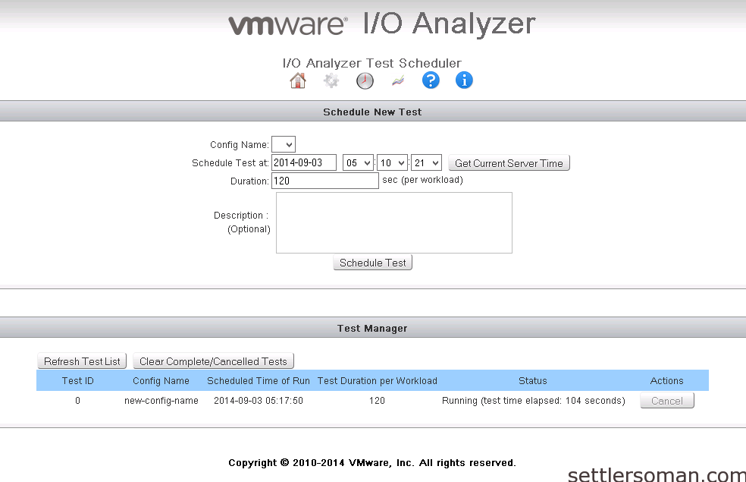Click Scheduled Time of Run header
Image resolution: width=746 pixels, height=482 pixels.
click(259, 381)
